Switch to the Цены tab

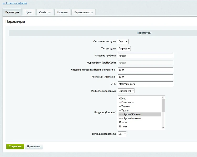click(29, 12)
